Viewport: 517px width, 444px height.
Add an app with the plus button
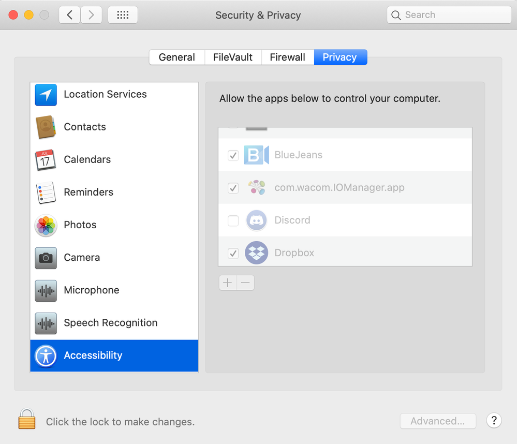(228, 283)
